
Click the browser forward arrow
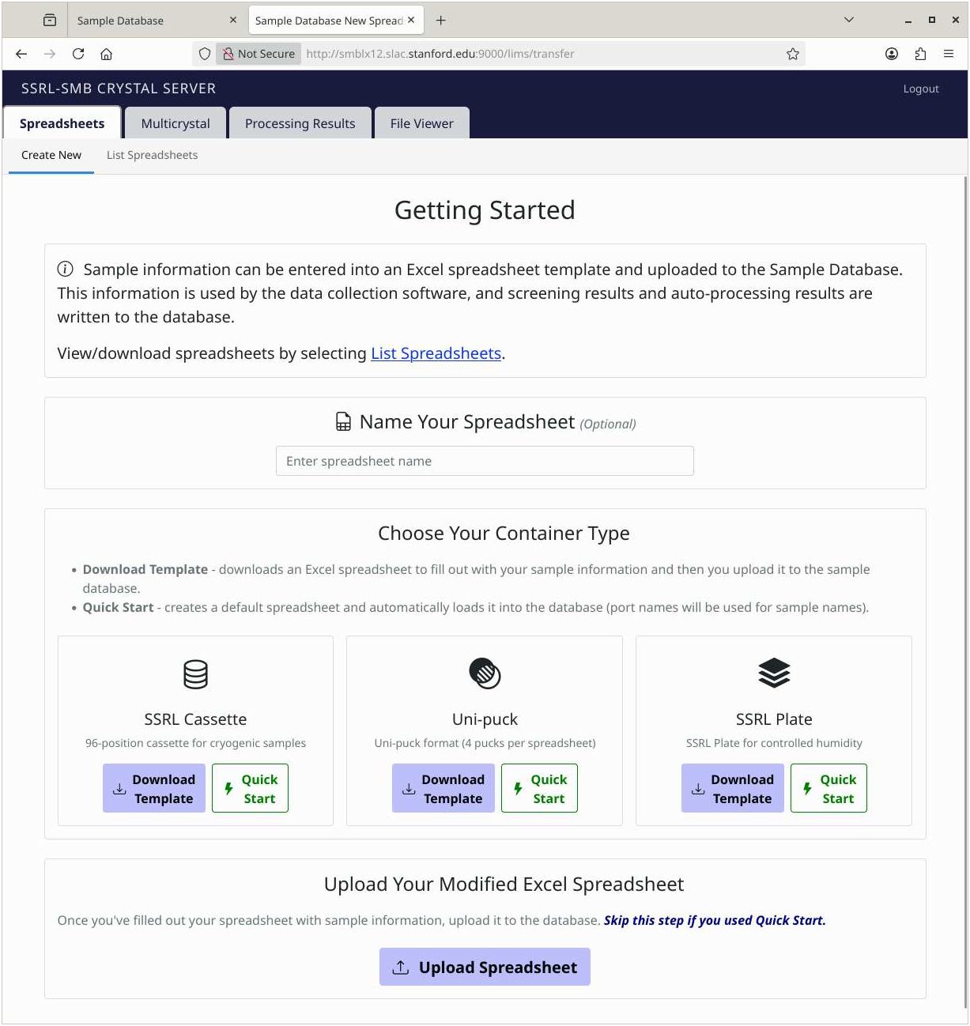point(50,54)
